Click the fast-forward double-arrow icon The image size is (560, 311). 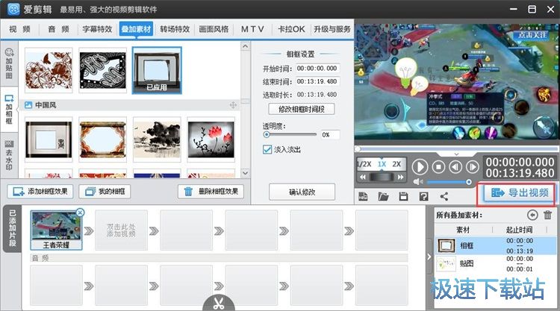pyautogui.click(x=401, y=177)
